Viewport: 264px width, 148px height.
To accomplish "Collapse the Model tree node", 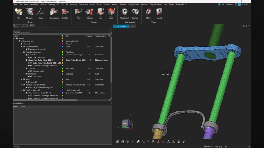I will coord(15,38).
